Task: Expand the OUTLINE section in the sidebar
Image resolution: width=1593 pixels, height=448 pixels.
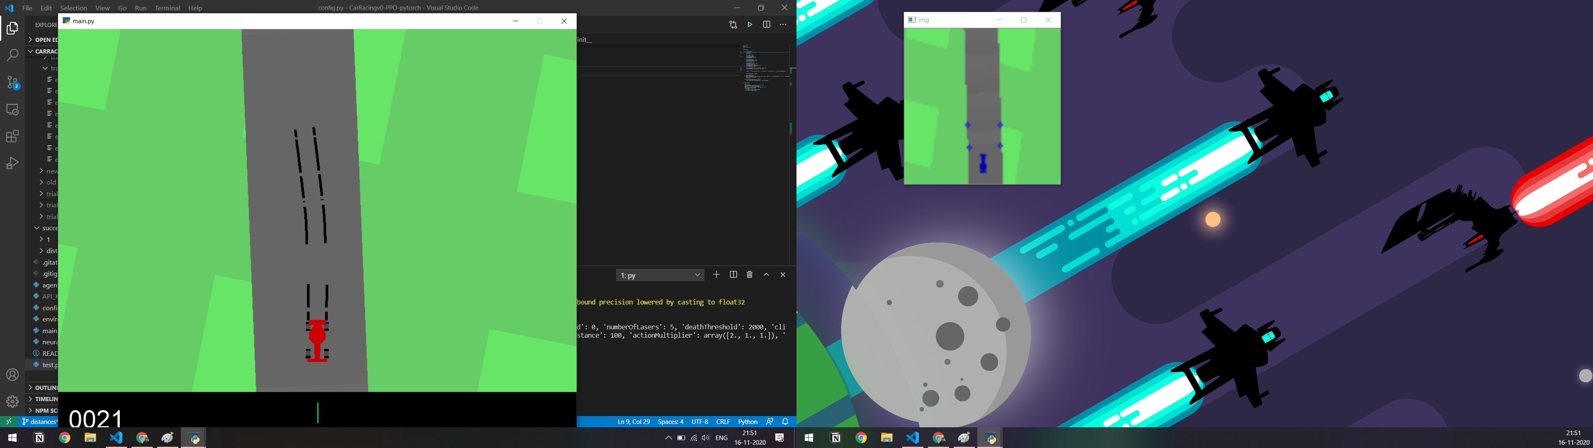Action: tap(44, 387)
